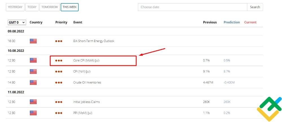The image size is (282, 122).
Task: Open the Core CPI (MoM) (Jul) event
Action: pos(86,60)
